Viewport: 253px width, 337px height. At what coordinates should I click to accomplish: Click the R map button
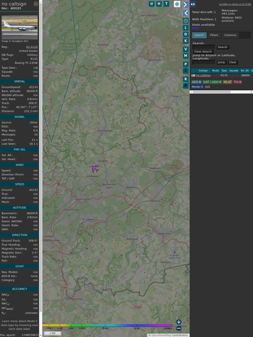[185, 79]
